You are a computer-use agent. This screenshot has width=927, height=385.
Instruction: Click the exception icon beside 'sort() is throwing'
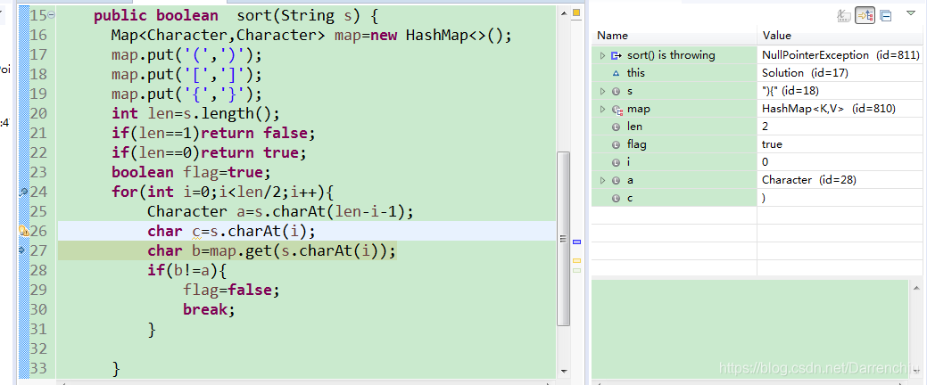(617, 55)
